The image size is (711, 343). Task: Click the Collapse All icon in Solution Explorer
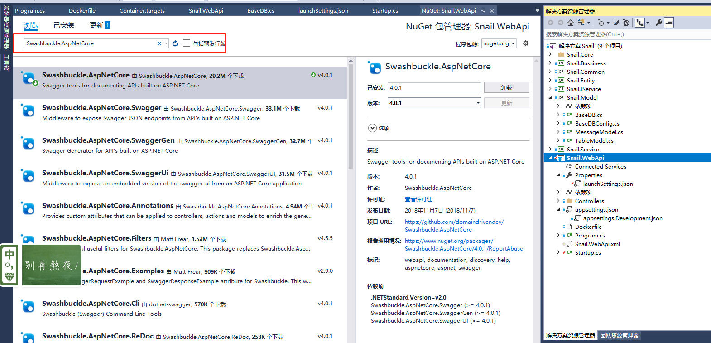616,23
